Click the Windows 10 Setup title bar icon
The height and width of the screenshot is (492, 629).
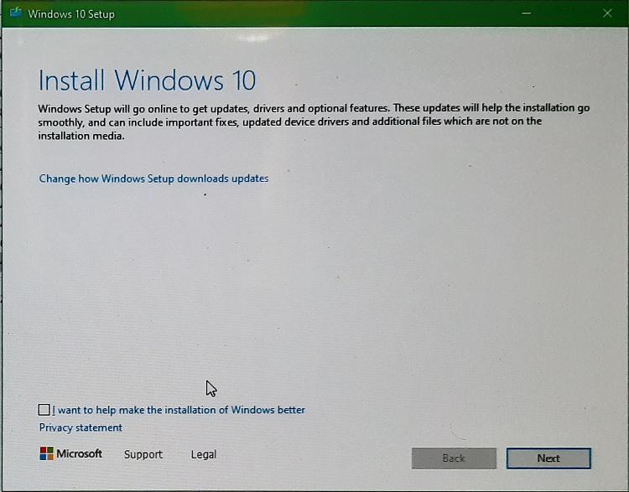(x=16, y=13)
